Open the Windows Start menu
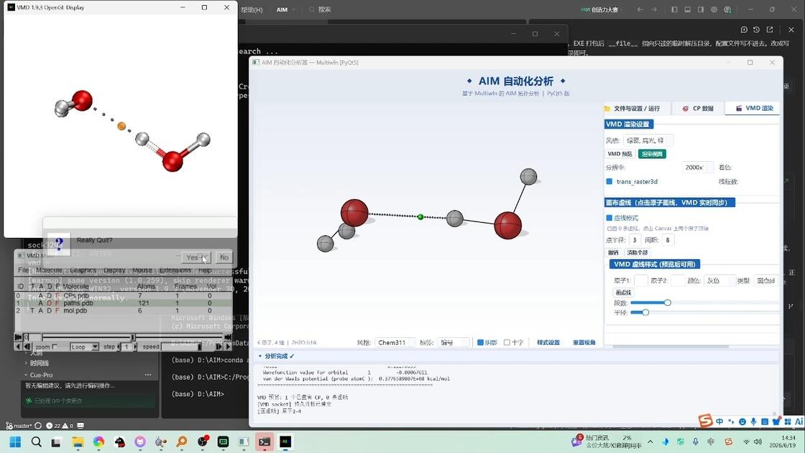The width and height of the screenshot is (805, 453). coord(15,441)
